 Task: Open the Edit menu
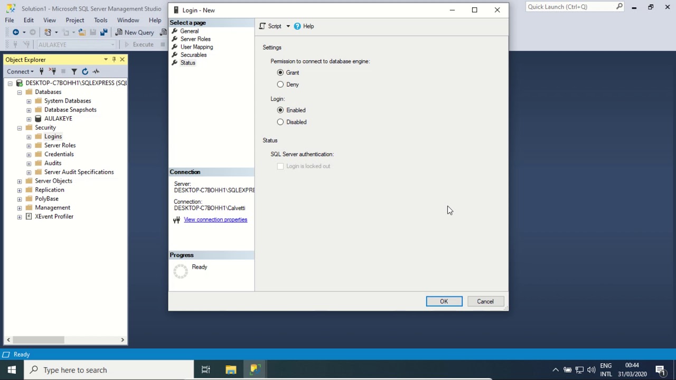tap(29, 20)
